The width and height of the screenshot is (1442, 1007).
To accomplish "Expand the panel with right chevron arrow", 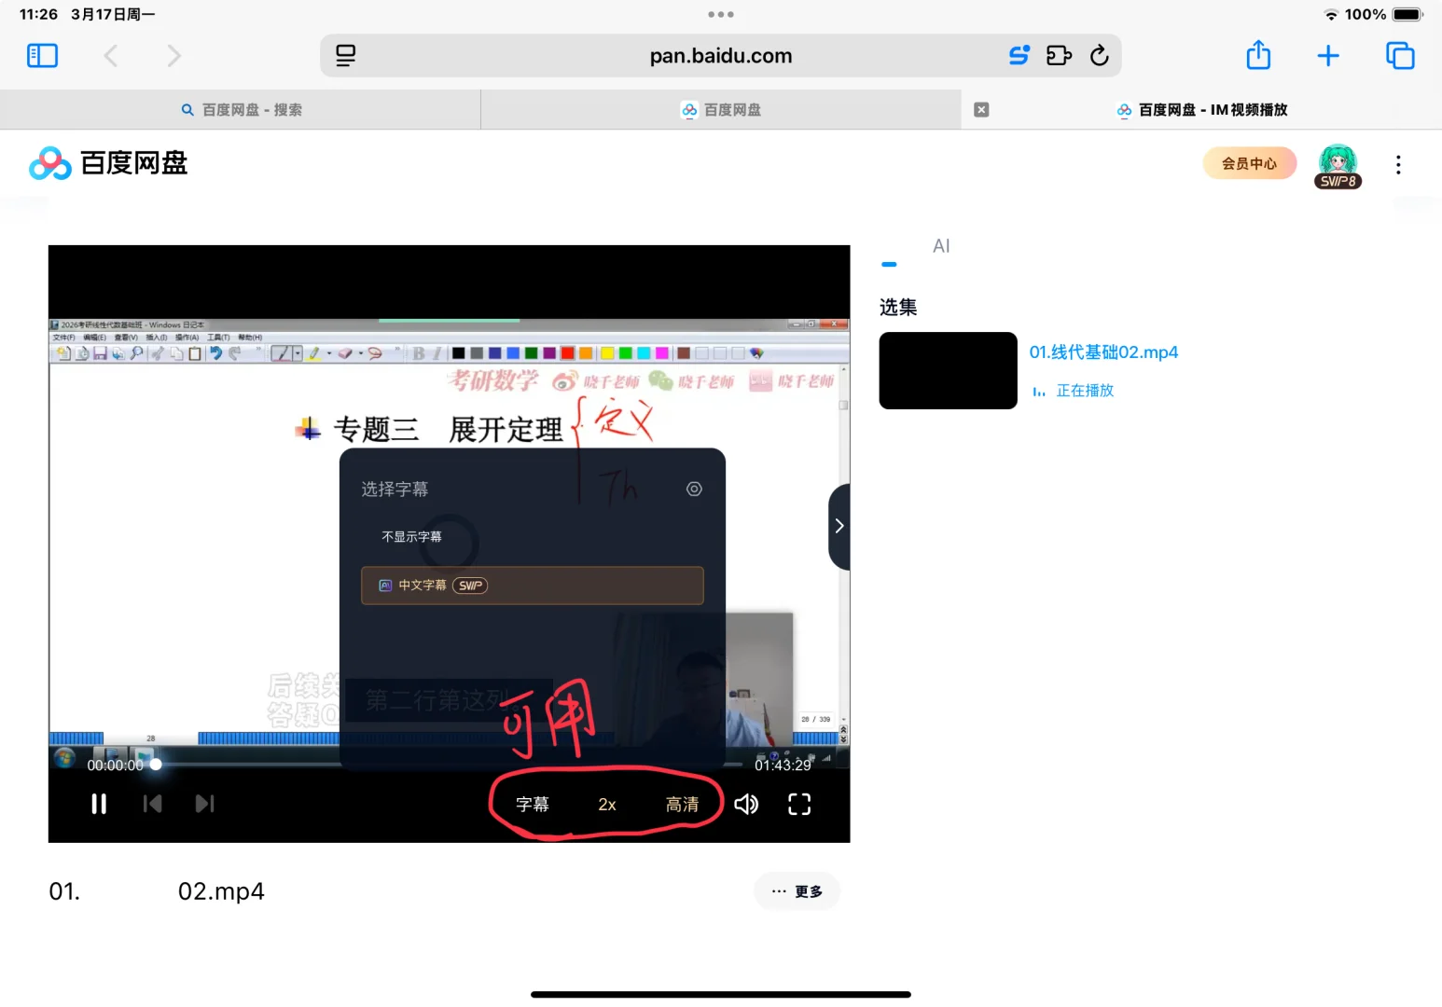I will coord(838,525).
